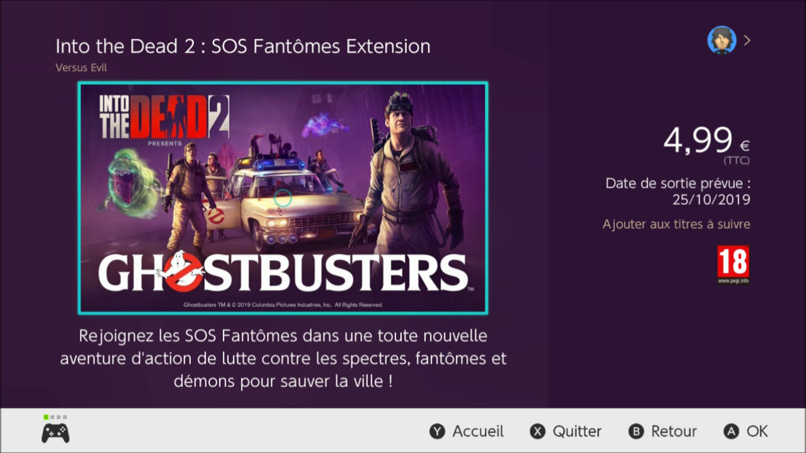The height and width of the screenshot is (453, 806).
Task: Confirm with the OK label
Action: click(757, 431)
